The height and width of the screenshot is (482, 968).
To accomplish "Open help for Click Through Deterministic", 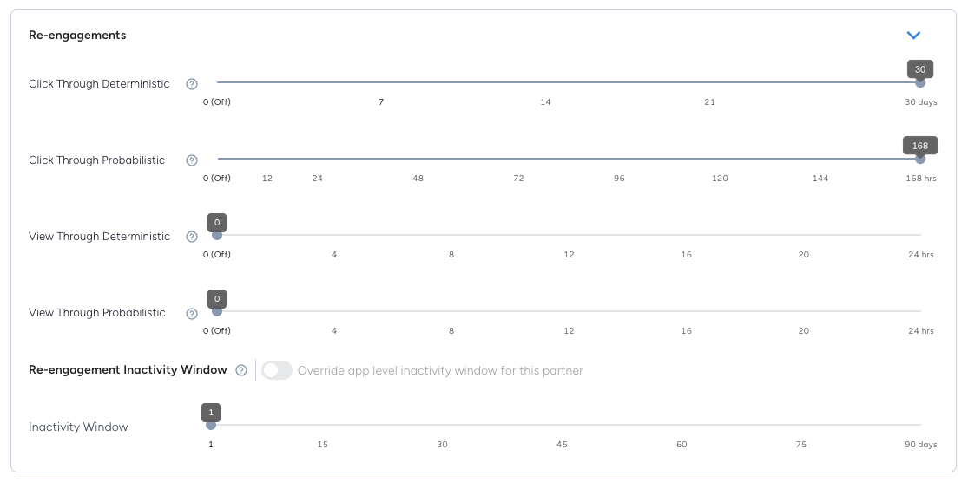I will point(192,84).
